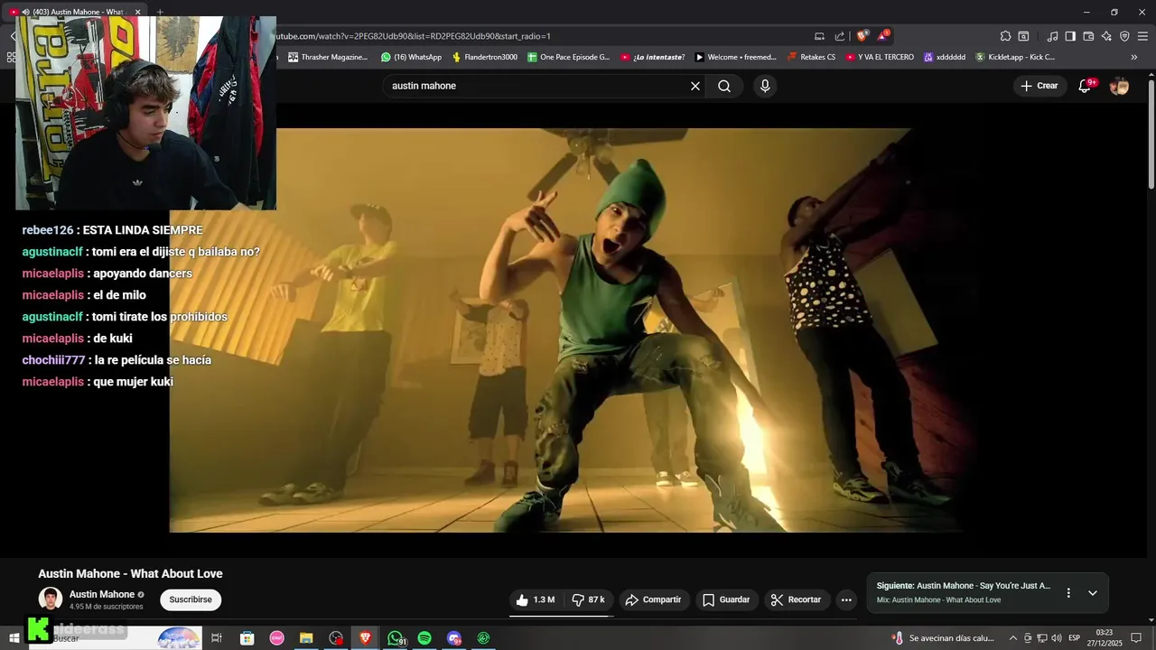Open Microsoft Store from taskbar

247,638
